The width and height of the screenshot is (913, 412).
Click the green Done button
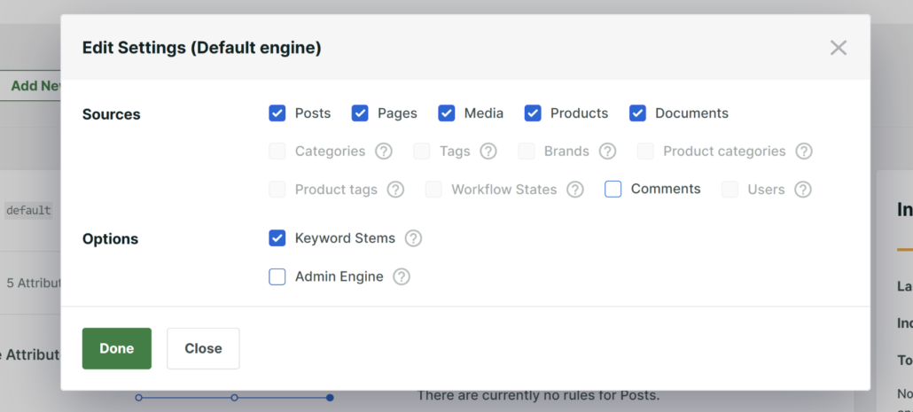(x=116, y=348)
